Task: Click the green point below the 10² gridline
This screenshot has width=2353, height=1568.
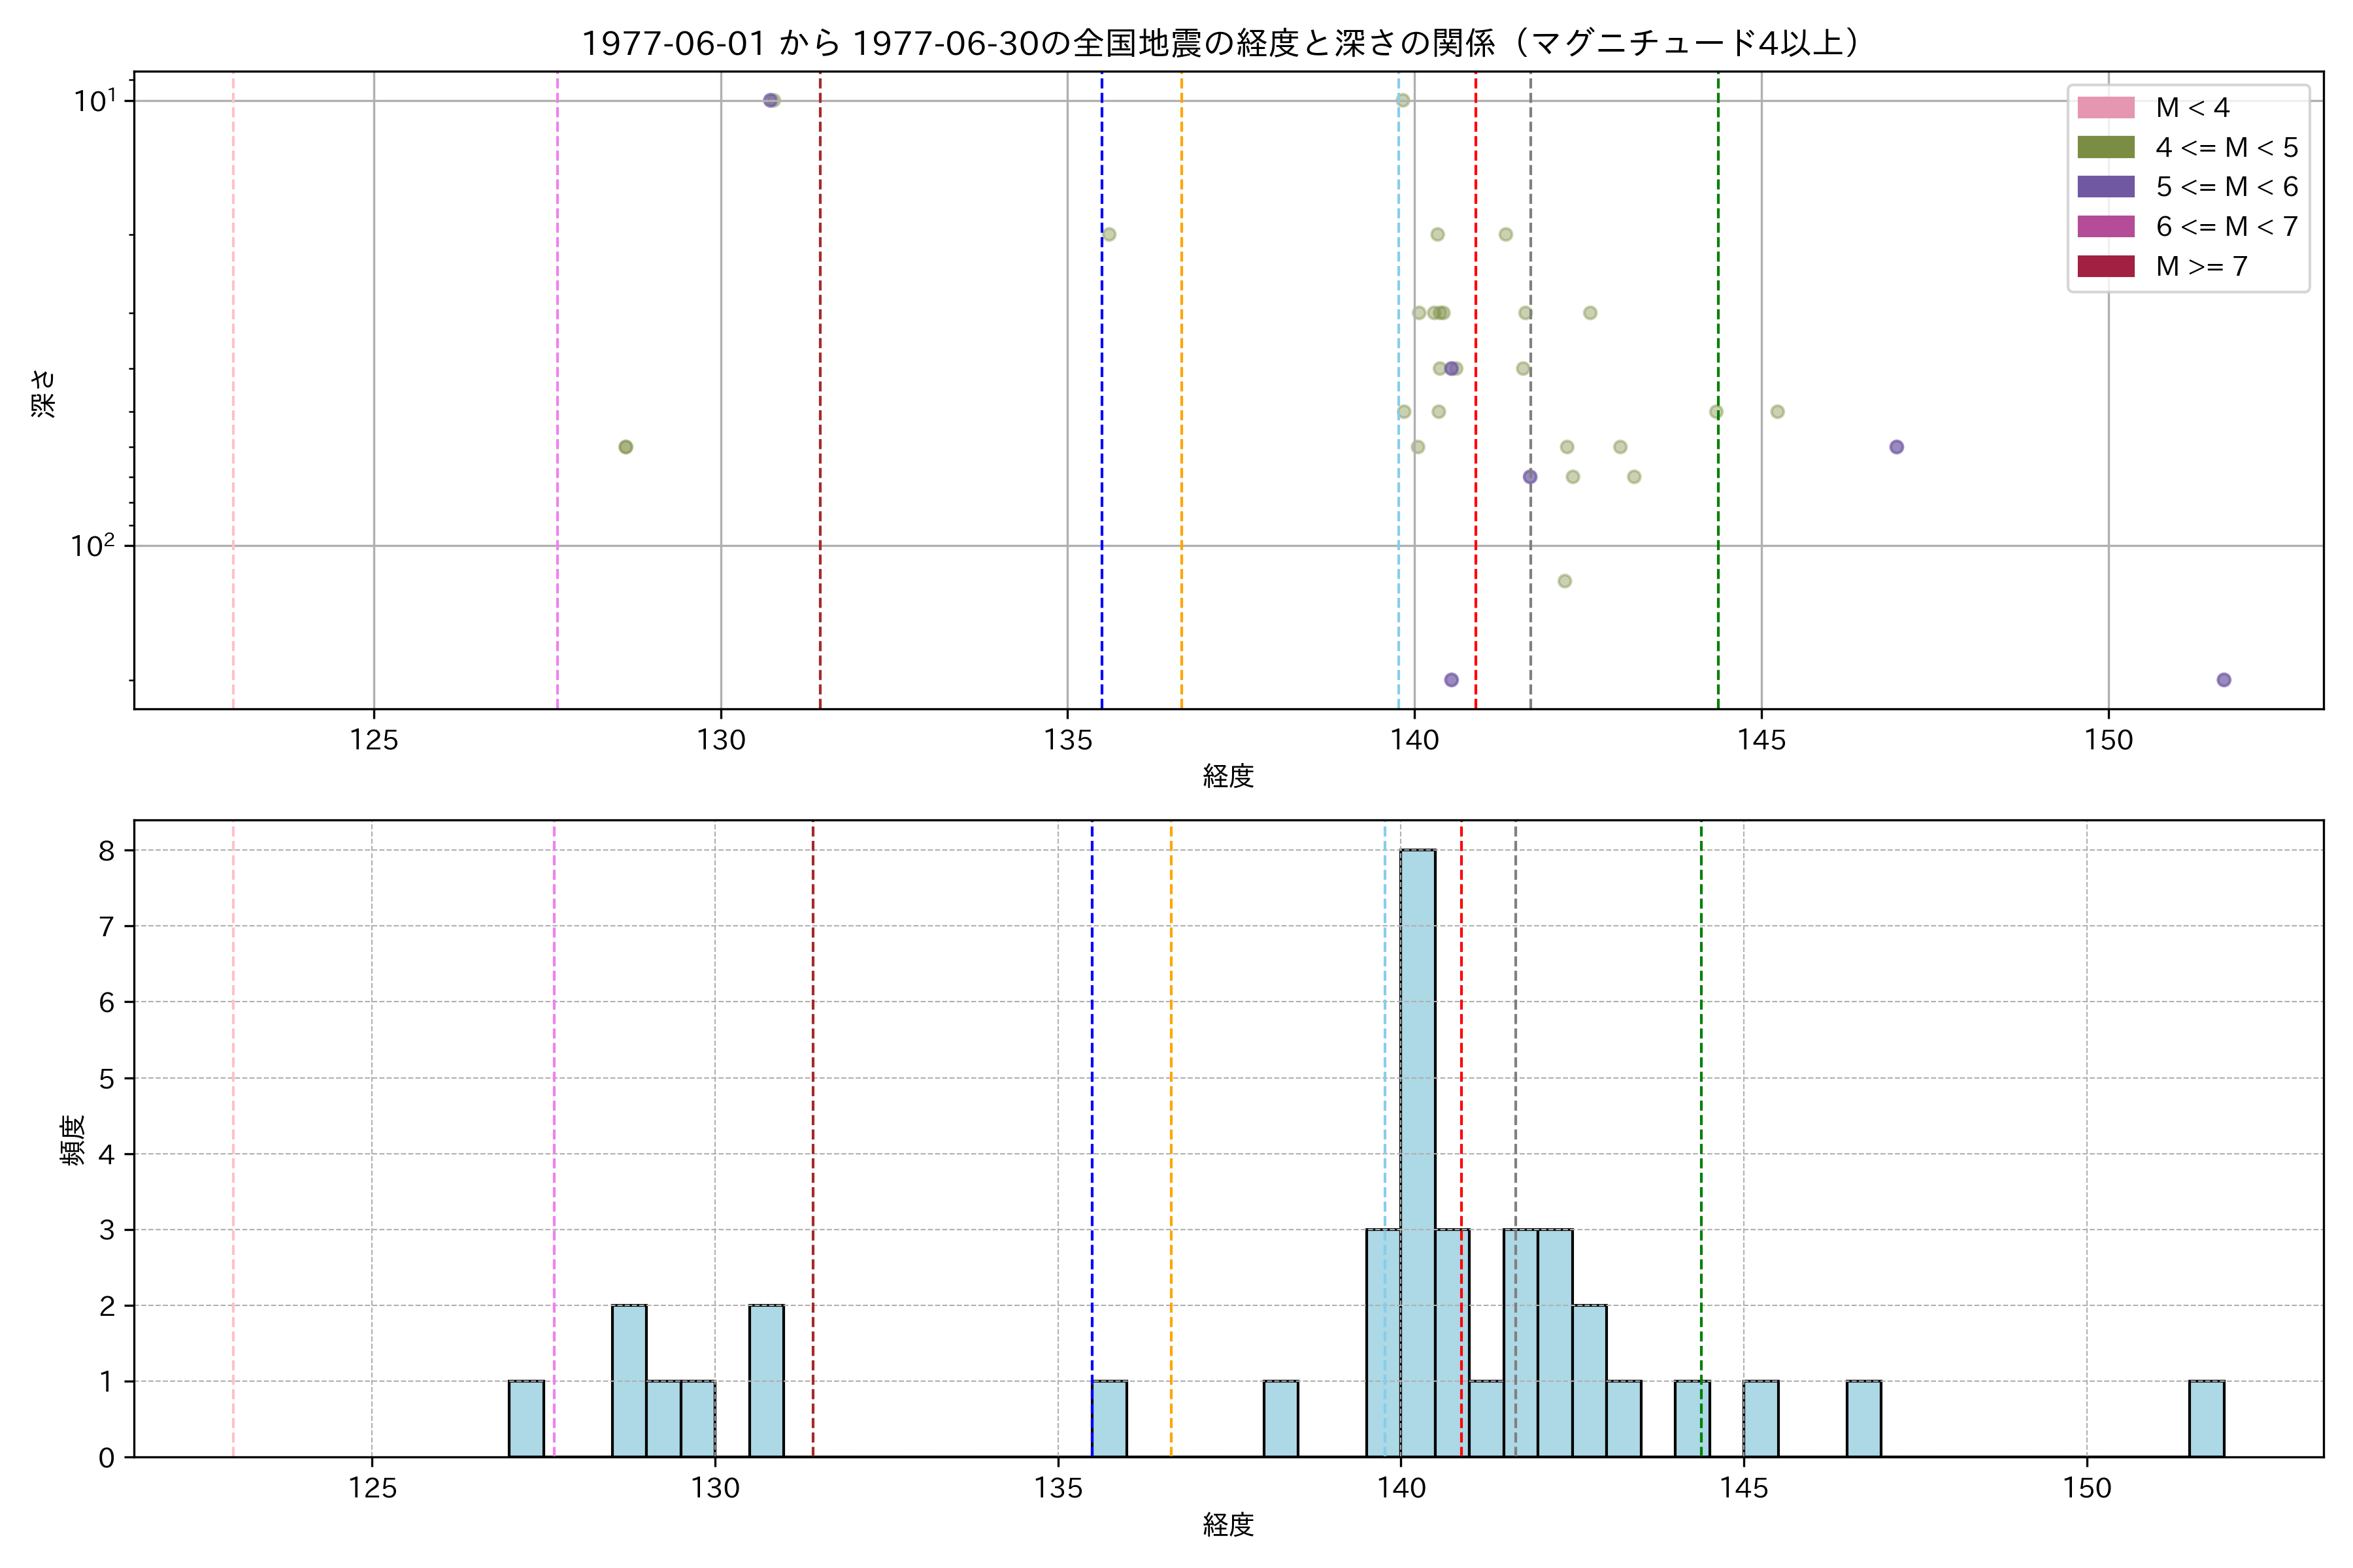Action: (1565, 581)
